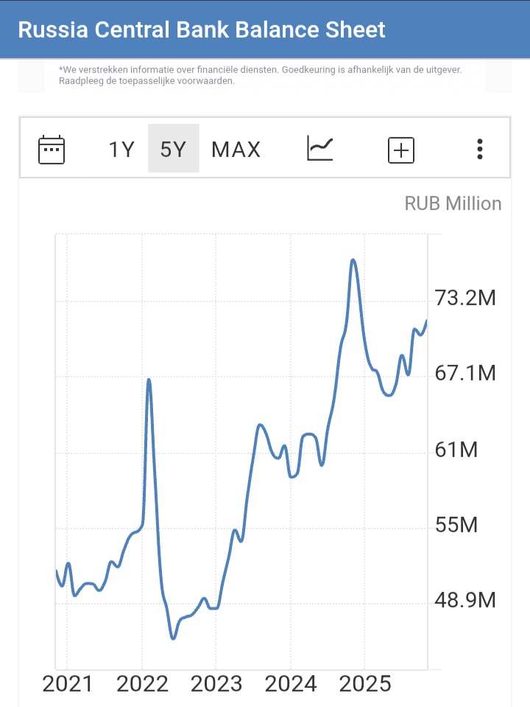This screenshot has width=530, height=707.
Task: Click the 73.2M y-axis label
Action: 465,299
